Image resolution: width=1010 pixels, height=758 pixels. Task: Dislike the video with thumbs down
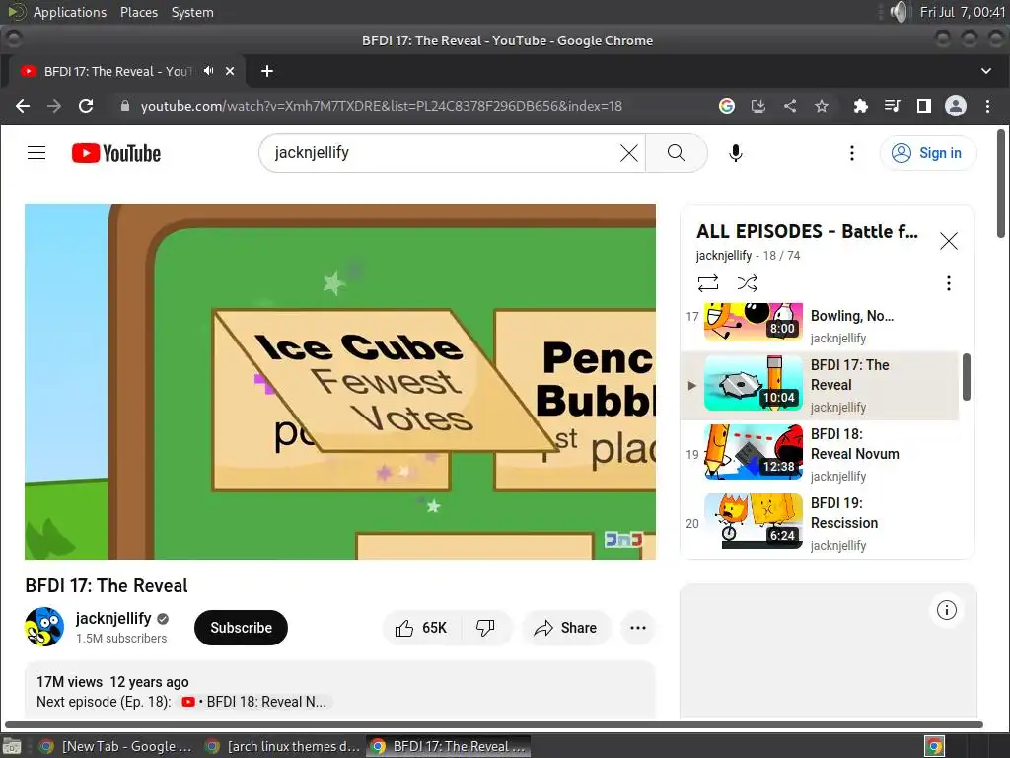485,628
